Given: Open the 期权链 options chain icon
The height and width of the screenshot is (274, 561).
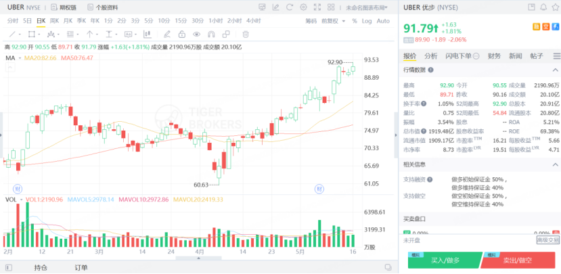Looking at the screenshot, I should click(53, 7).
